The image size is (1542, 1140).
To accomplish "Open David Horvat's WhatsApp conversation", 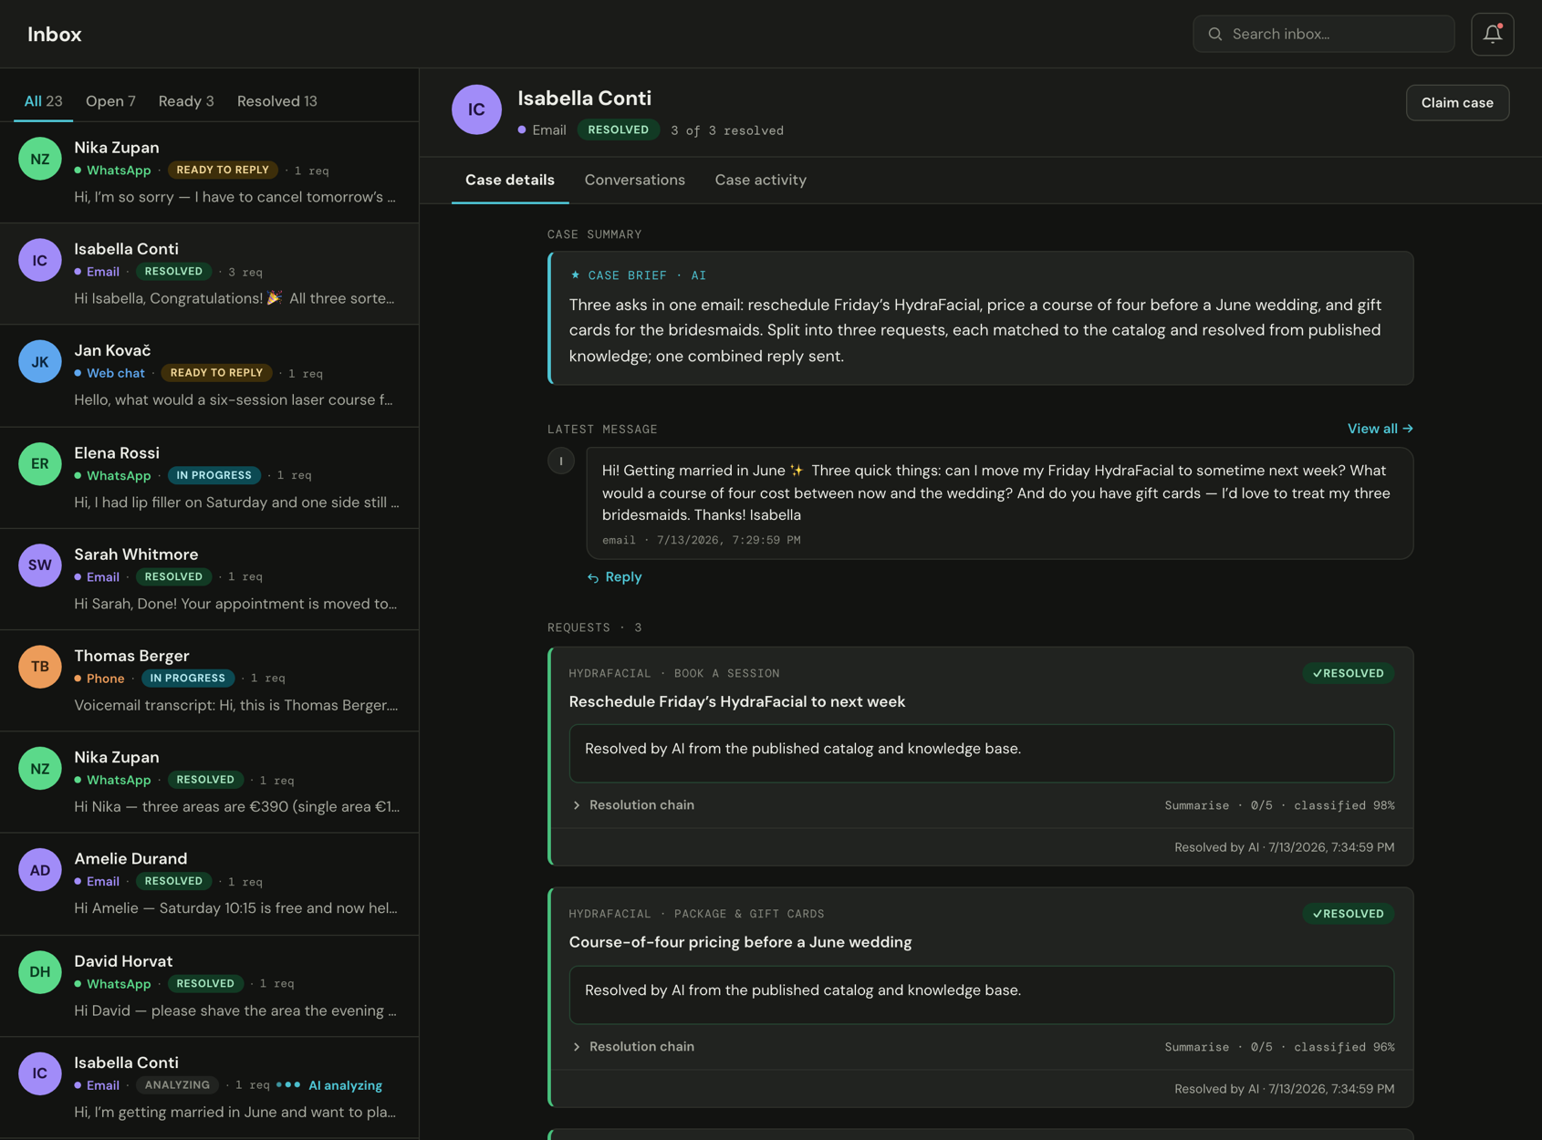I will point(209,986).
